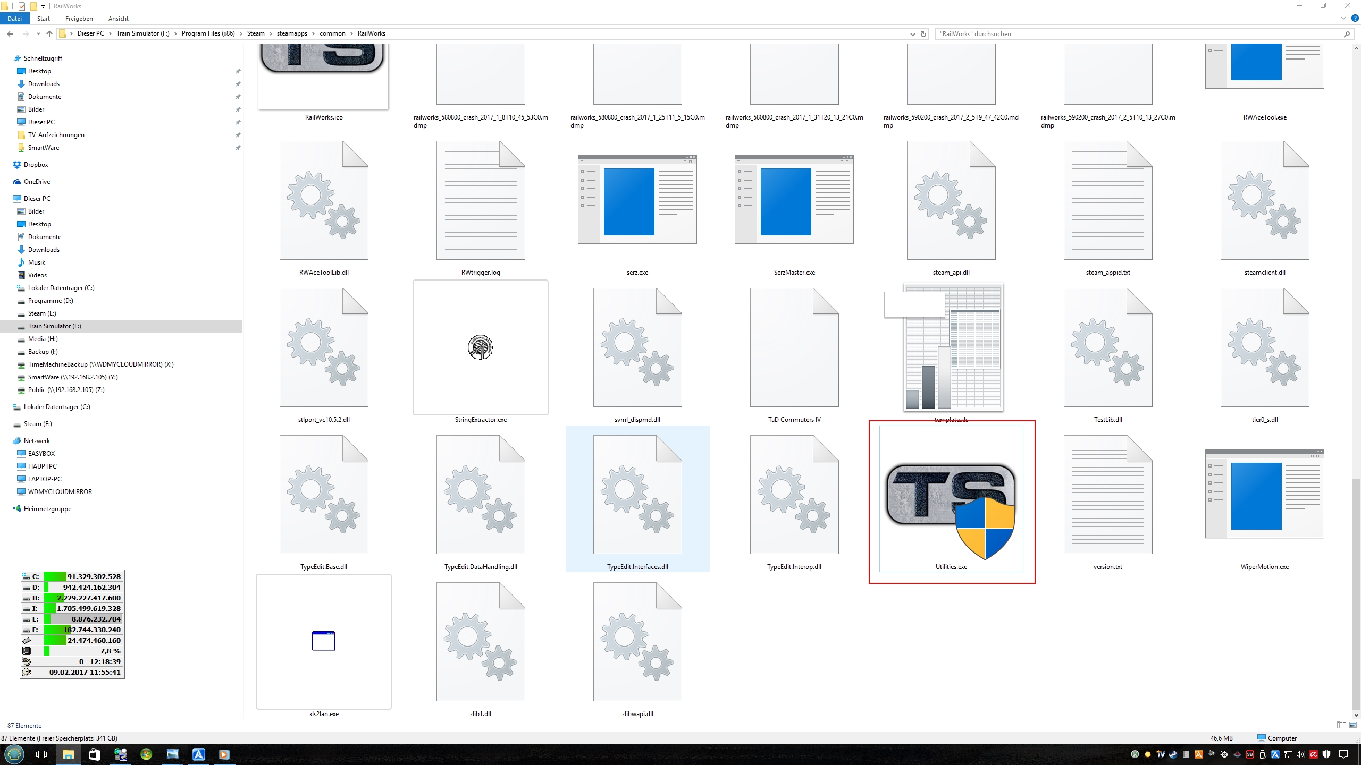Click the SerzMaster.exe application icon

pyautogui.click(x=794, y=201)
